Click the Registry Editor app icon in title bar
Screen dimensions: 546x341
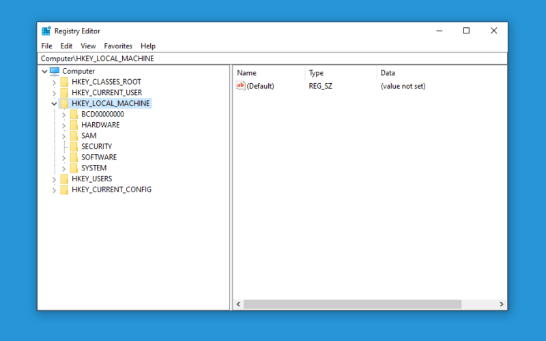(x=46, y=31)
